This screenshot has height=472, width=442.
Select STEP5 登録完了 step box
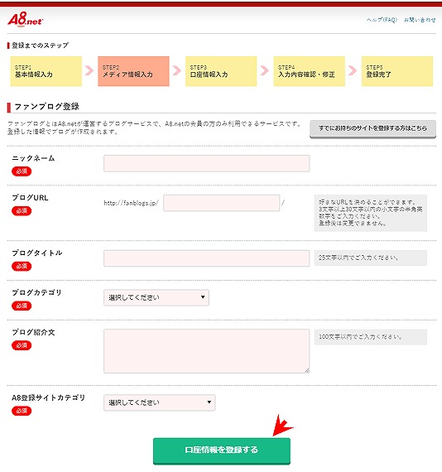(397, 71)
